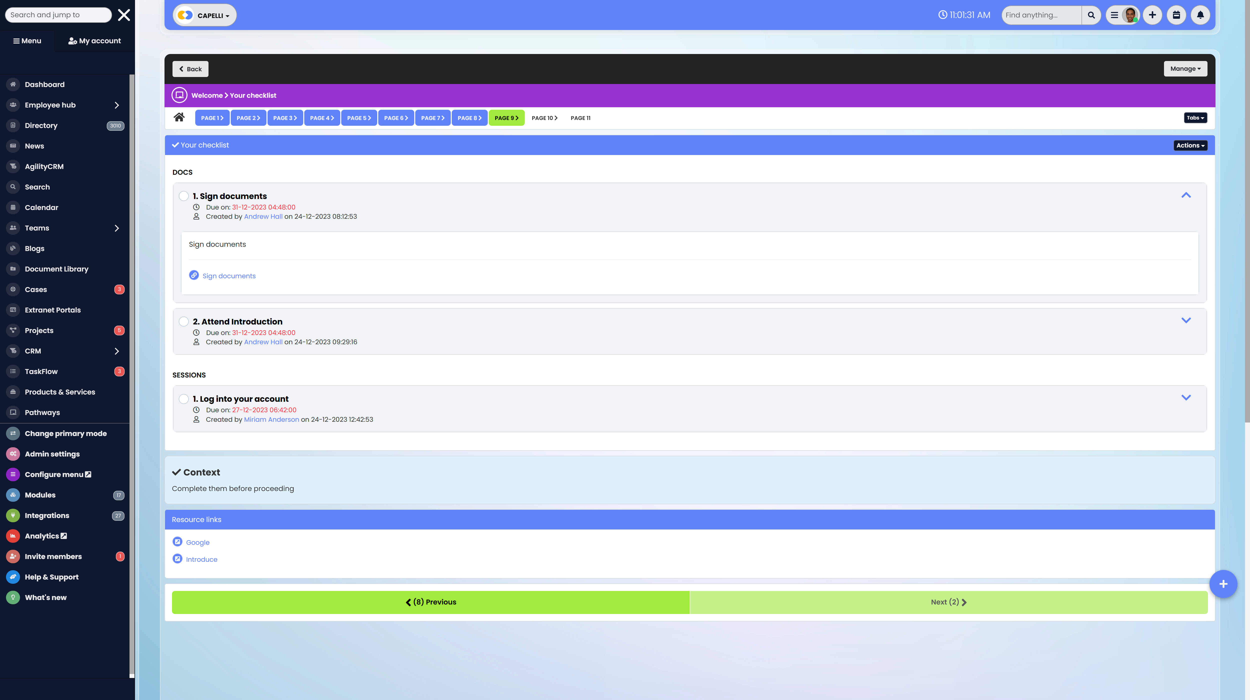Open the Pathways sidebar icon
This screenshot has width=1250, height=700.
pos(13,412)
